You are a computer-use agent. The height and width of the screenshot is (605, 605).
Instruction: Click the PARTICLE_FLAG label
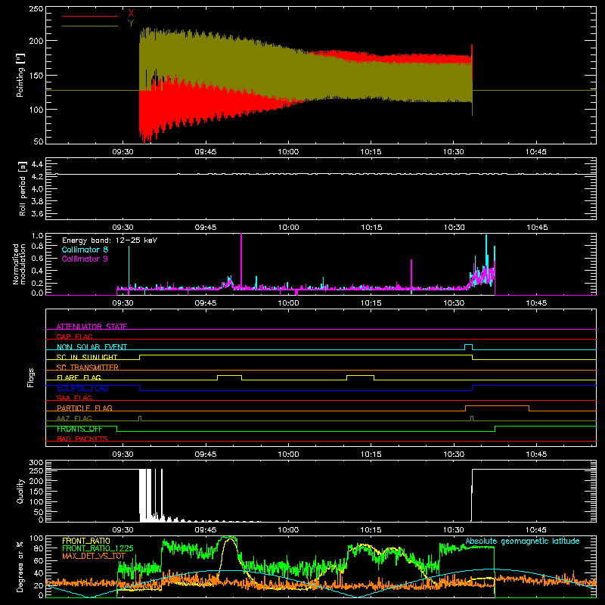pos(85,408)
